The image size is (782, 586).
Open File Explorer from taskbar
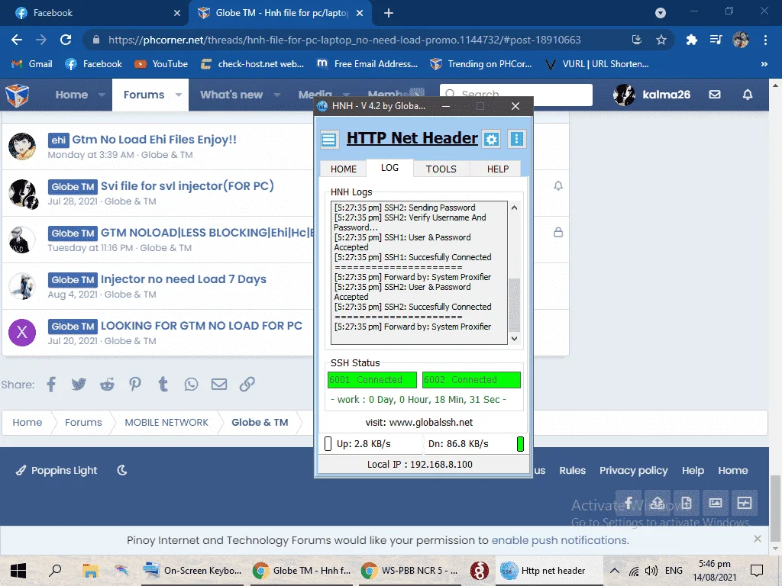pos(90,571)
